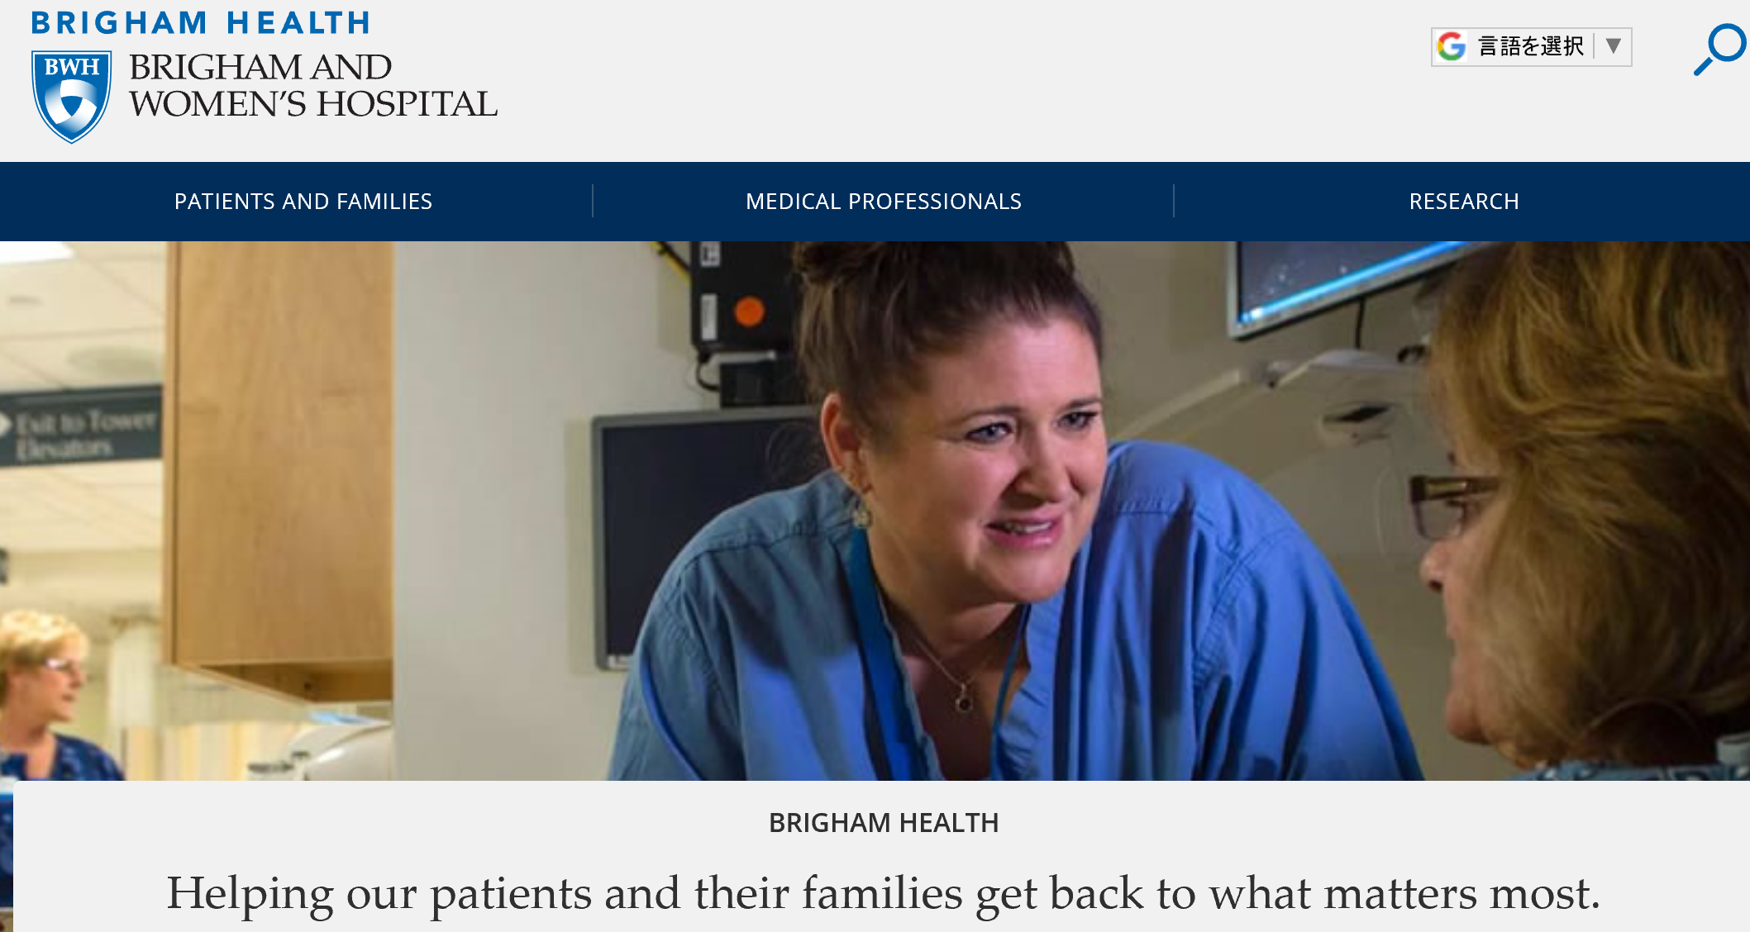The width and height of the screenshot is (1750, 932).
Task: Click the nurse's necklace pendant
Action: tap(963, 703)
